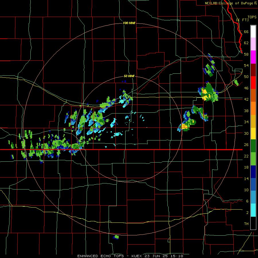Click the 38 legend value

point(246,111)
